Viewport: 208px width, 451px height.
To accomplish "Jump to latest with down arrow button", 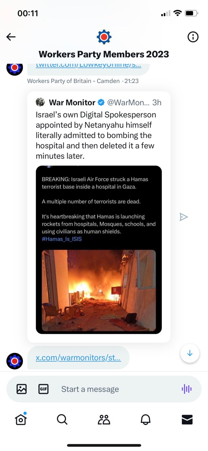I will (x=190, y=353).
